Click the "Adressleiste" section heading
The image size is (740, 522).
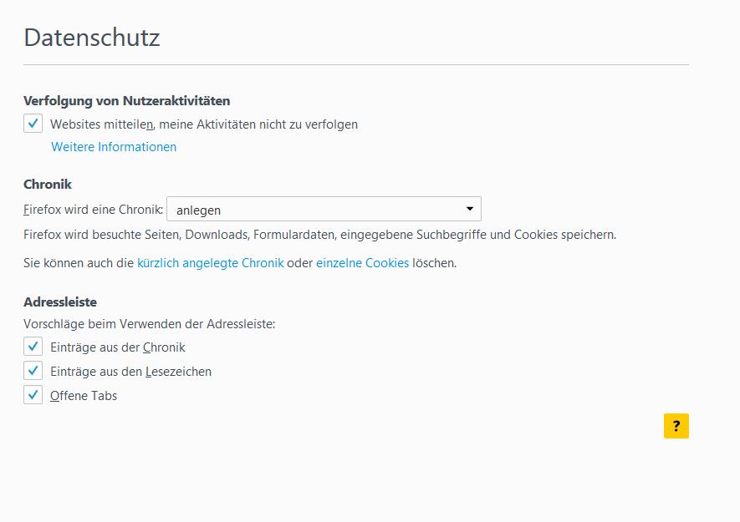pyautogui.click(x=60, y=302)
